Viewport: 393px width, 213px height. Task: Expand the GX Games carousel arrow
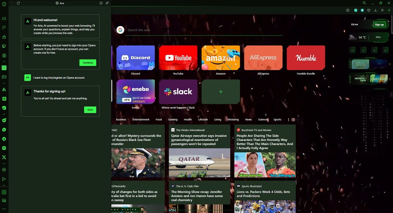point(390,64)
